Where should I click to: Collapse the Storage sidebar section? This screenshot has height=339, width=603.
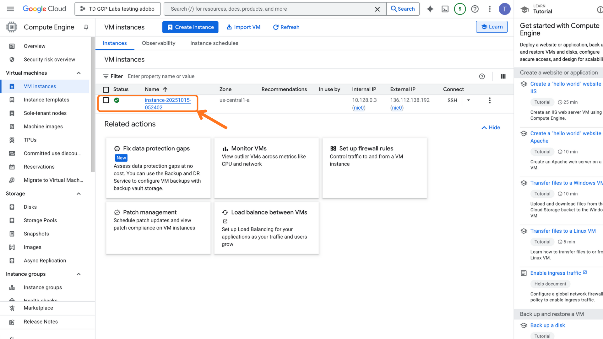click(x=79, y=194)
